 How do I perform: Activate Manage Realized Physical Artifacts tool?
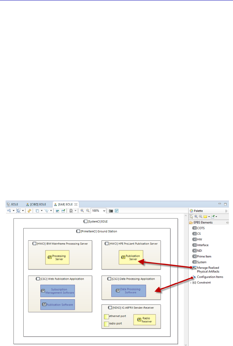pyautogui.click(x=206, y=270)
